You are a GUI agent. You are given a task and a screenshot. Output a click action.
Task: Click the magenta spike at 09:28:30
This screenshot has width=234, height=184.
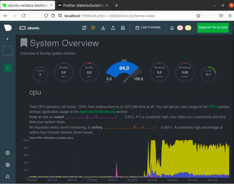pos(117,170)
